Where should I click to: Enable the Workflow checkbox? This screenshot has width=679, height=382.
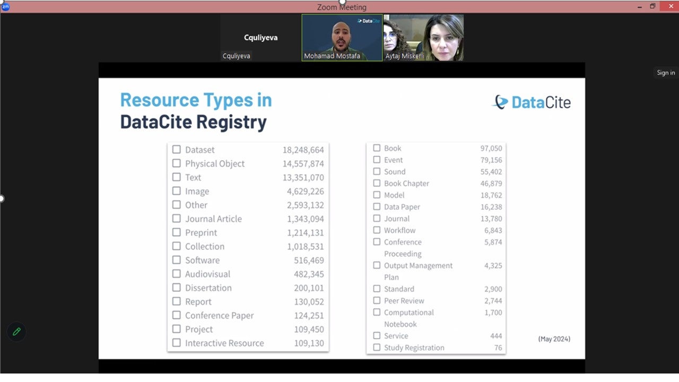click(377, 230)
